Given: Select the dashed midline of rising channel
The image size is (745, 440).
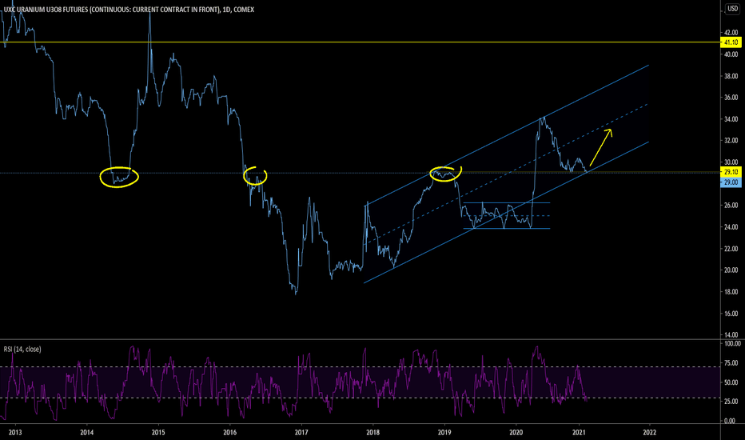Looking at the screenshot, I should [x=506, y=174].
